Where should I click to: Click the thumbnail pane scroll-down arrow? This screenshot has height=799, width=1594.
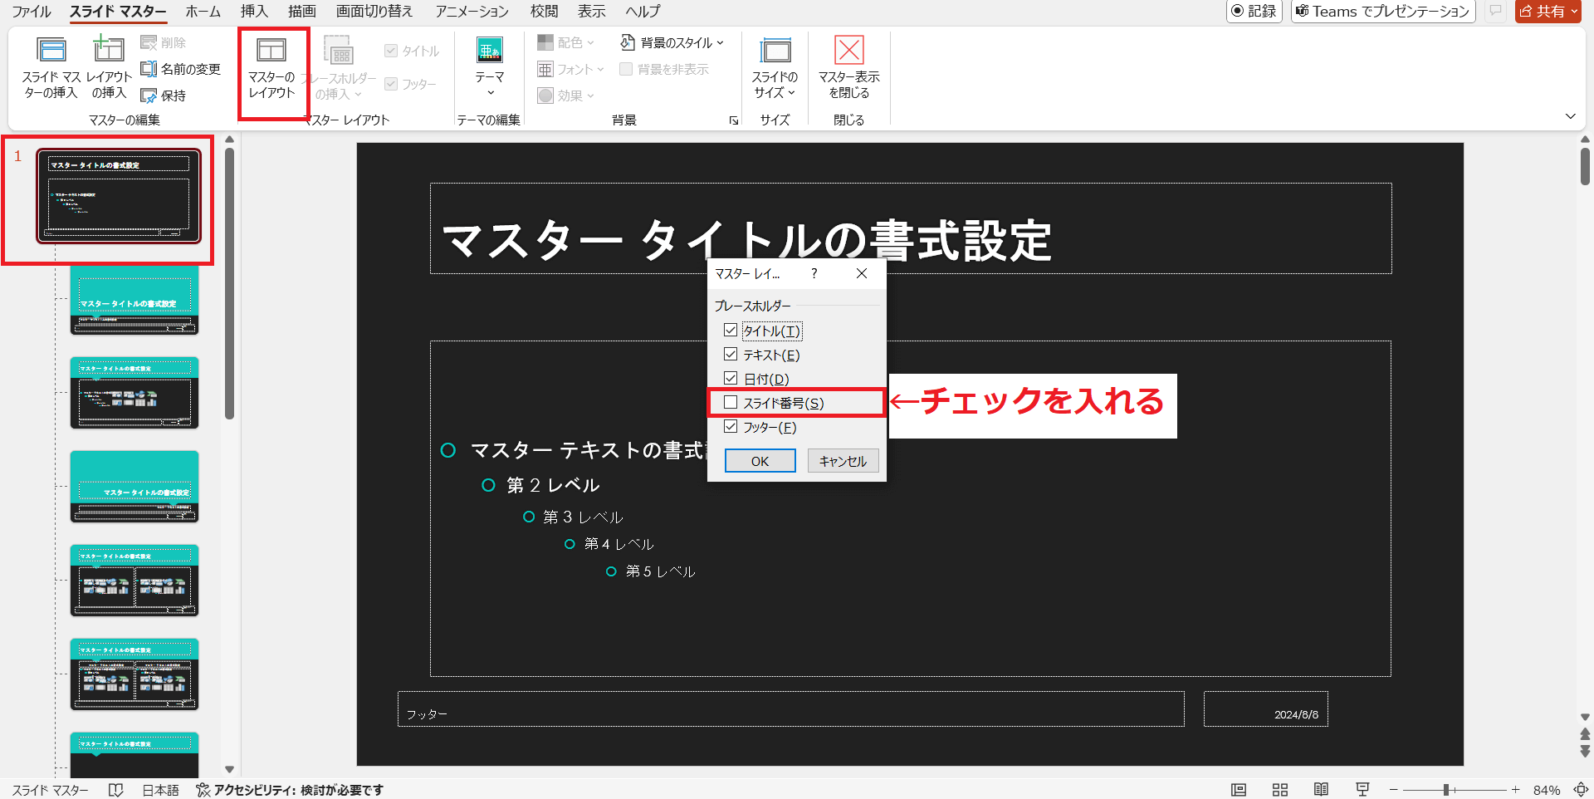pos(230,770)
